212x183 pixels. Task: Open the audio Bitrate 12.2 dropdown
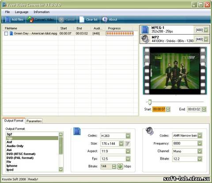(x=200, y=159)
